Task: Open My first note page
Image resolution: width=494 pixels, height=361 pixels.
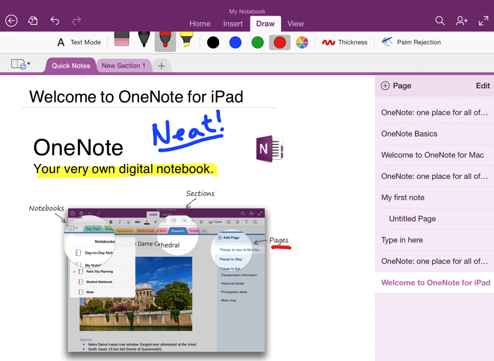Action: tap(434, 198)
